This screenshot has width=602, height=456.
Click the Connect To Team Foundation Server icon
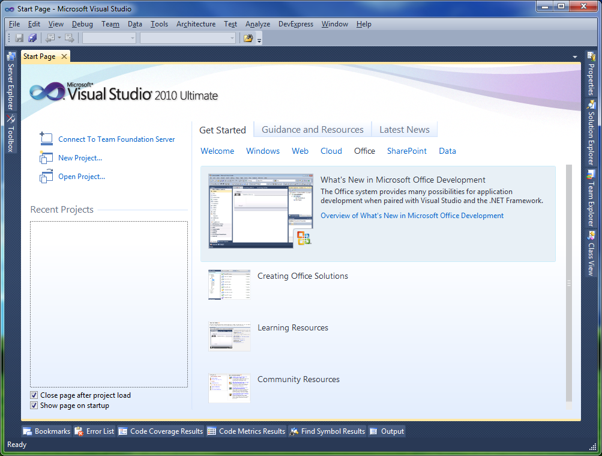pos(46,139)
